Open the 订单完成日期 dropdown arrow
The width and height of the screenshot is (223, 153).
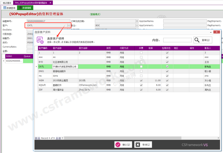[136, 21]
